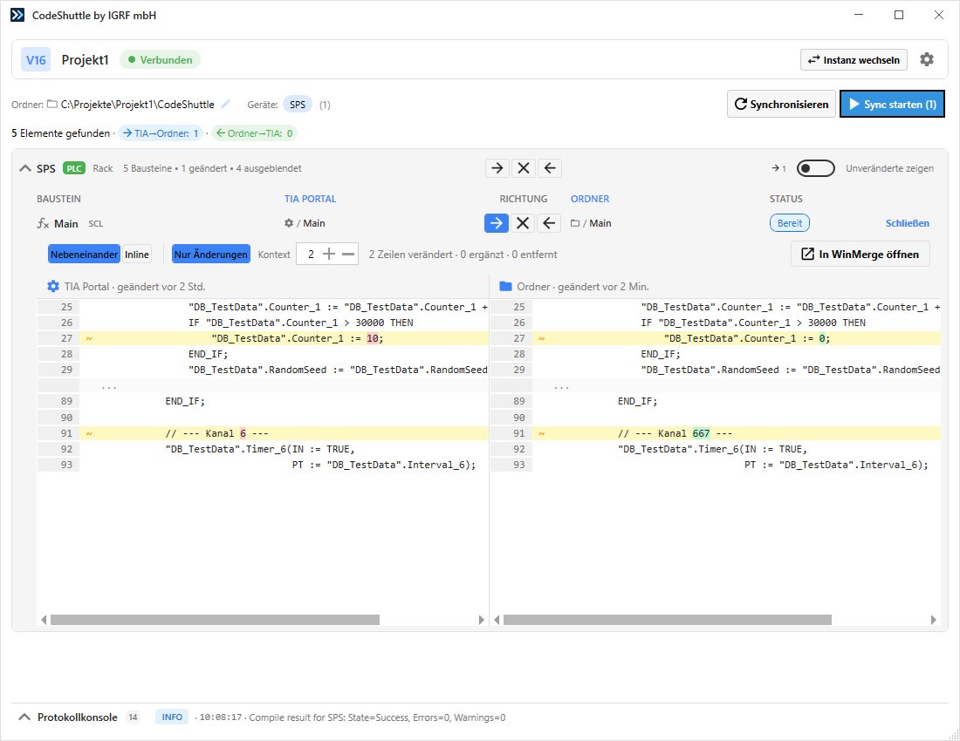
Task: Click the PLC badge next to SPS
Action: click(x=74, y=168)
